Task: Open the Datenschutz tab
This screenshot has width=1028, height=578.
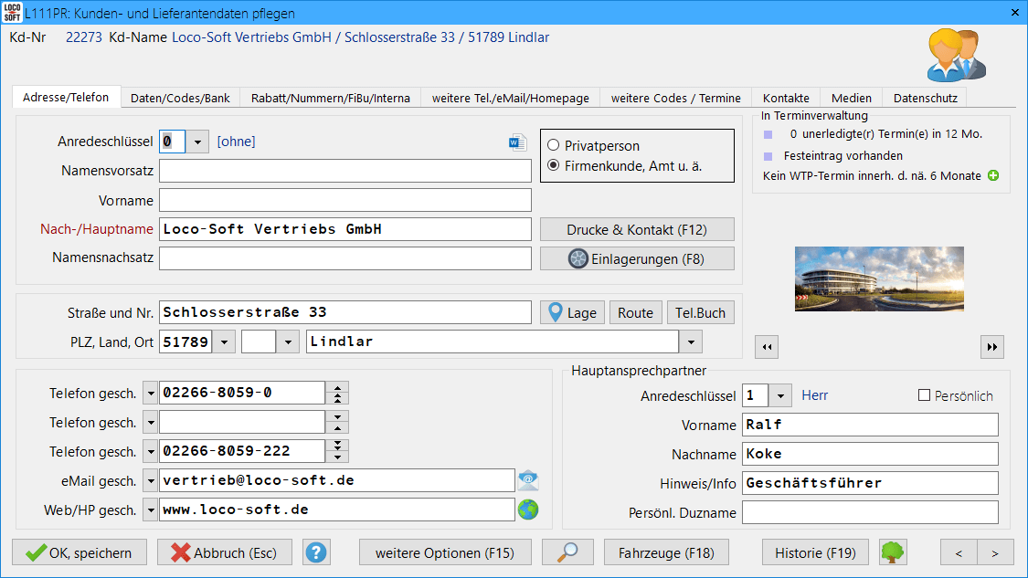Action: click(x=925, y=98)
